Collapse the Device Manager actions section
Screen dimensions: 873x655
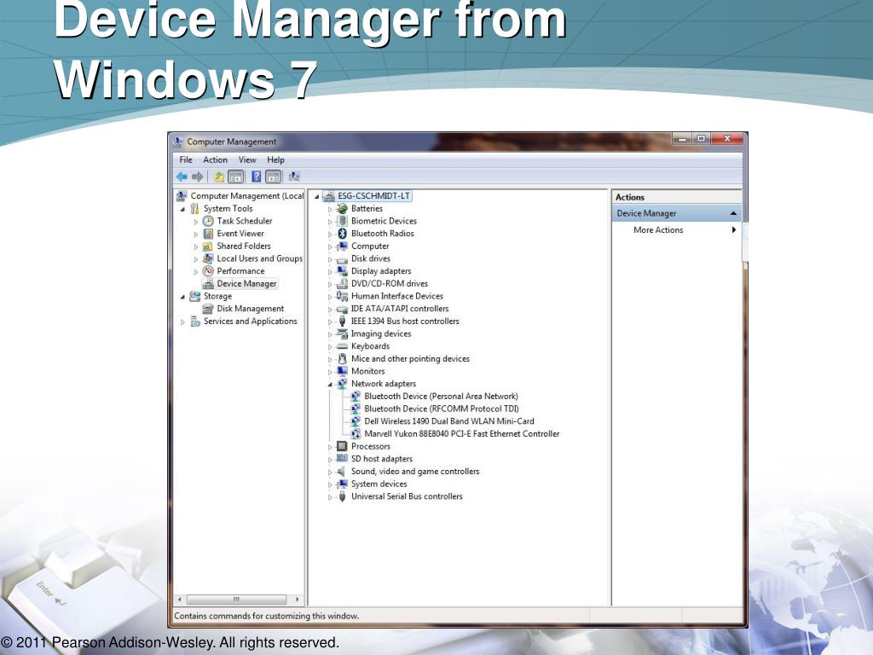pyautogui.click(x=733, y=213)
